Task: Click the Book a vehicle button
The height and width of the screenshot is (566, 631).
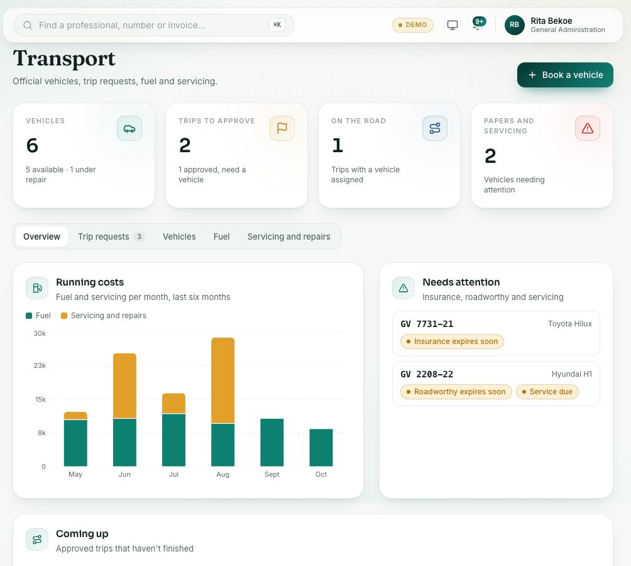Action: click(x=565, y=75)
